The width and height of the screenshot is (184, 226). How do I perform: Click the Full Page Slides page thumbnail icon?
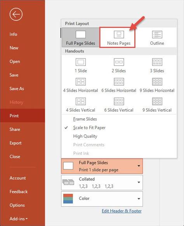68,166
